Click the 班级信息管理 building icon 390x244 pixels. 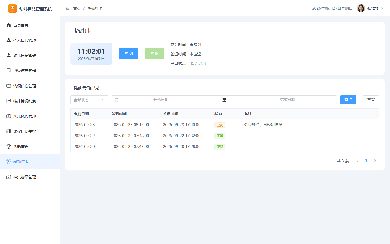click(9, 70)
